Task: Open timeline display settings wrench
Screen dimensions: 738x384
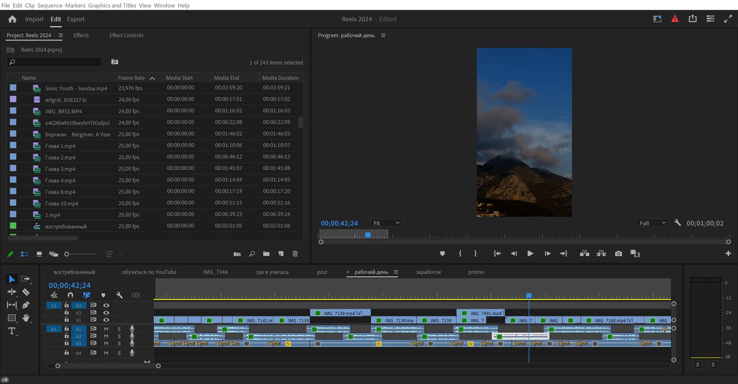Action: pyautogui.click(x=119, y=295)
